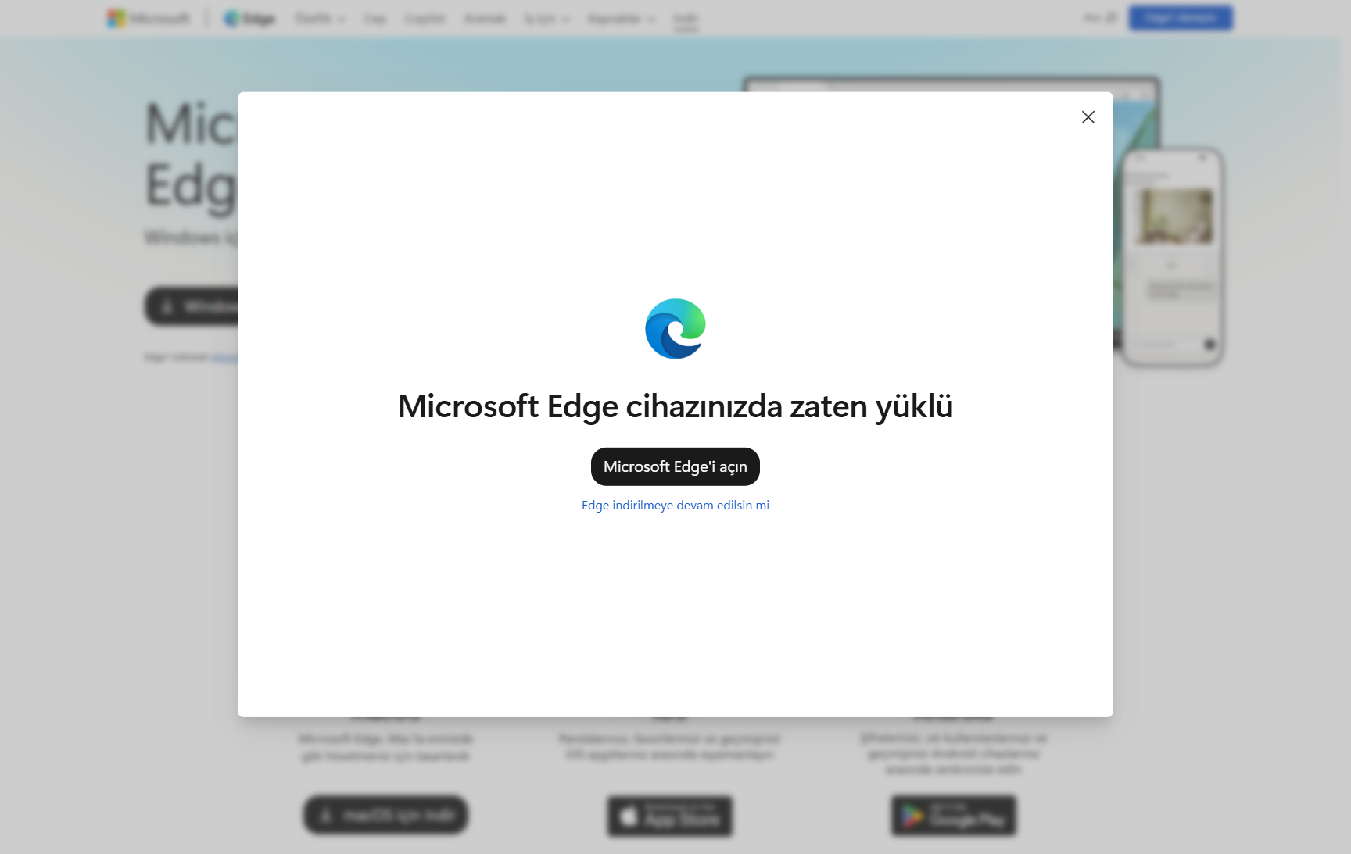Open Microsoft Edge with the 'Microsoft Edge'i açın' button
The image size is (1351, 854).
675,466
